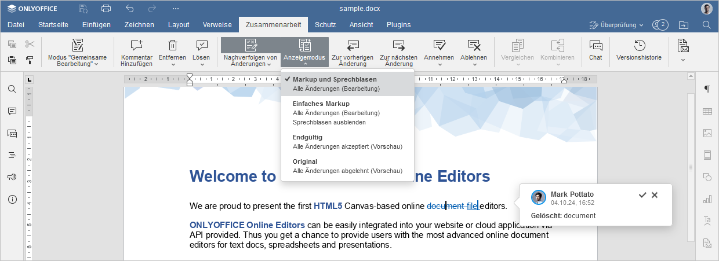719x261 pixels.
Task: Switch to the Layout tab
Action: (x=179, y=25)
